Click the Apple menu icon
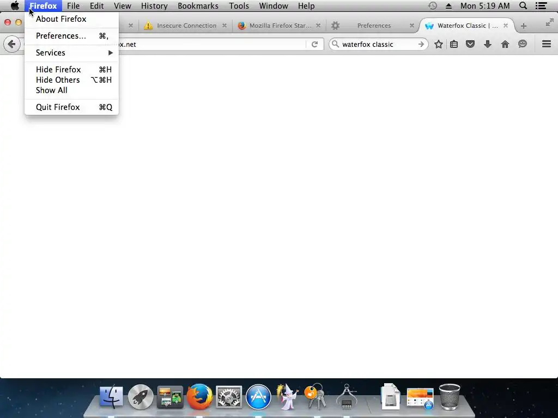Image resolution: width=558 pixels, height=418 pixels. 15,5
